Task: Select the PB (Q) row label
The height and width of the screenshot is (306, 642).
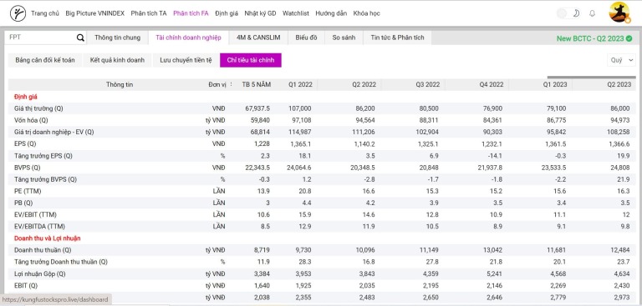Action: 24,203
